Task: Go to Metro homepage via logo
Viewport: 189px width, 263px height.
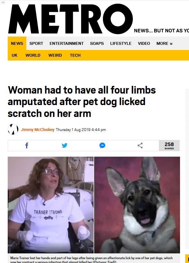Action: [71, 19]
